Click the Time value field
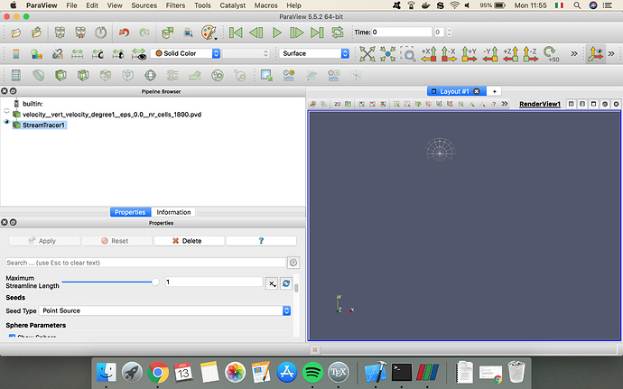Viewport: 623px width, 389px height. point(401,32)
